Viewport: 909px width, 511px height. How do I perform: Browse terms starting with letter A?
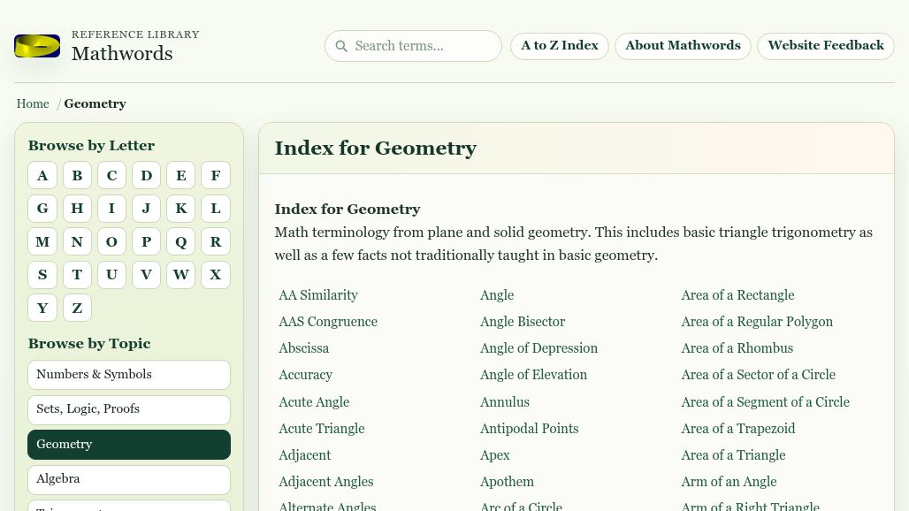(x=42, y=175)
